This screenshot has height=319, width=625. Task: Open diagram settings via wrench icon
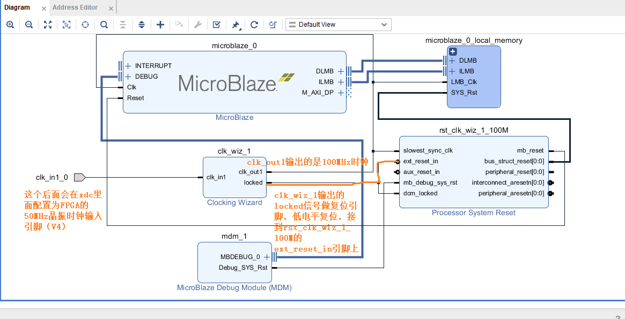(x=197, y=25)
